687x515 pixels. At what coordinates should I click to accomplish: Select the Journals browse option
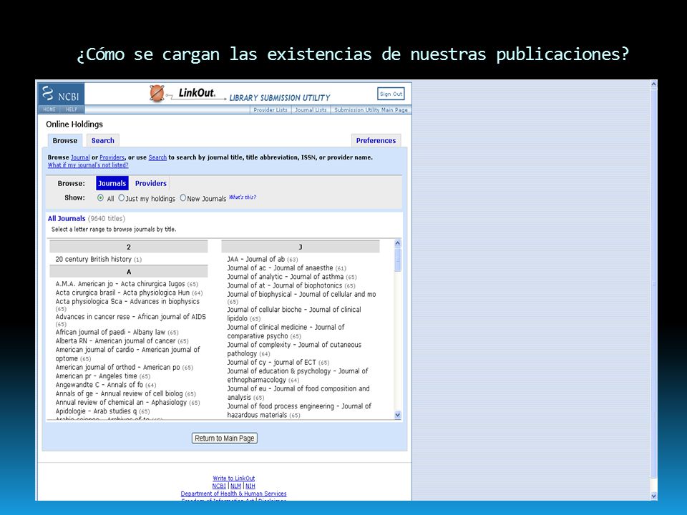[112, 184]
